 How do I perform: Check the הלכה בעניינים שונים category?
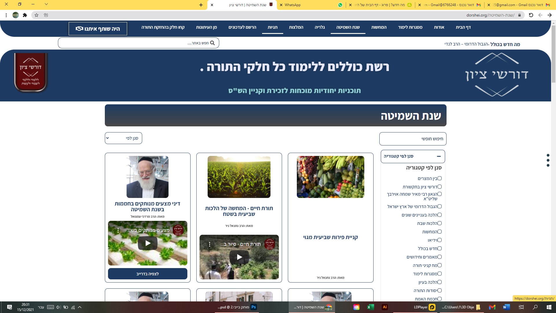[440, 215]
